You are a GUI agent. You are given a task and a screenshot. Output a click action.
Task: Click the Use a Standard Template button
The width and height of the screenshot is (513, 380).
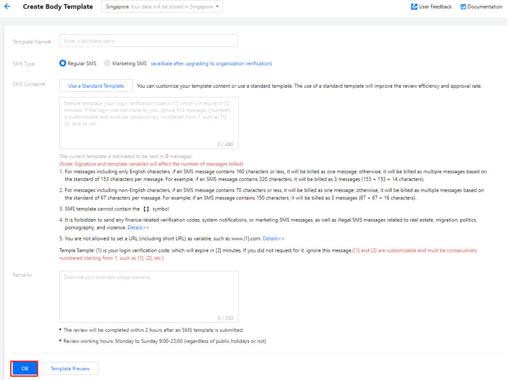pyautogui.click(x=96, y=85)
